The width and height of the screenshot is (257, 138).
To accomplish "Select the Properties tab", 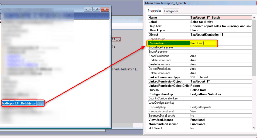I will (x=154, y=11).
